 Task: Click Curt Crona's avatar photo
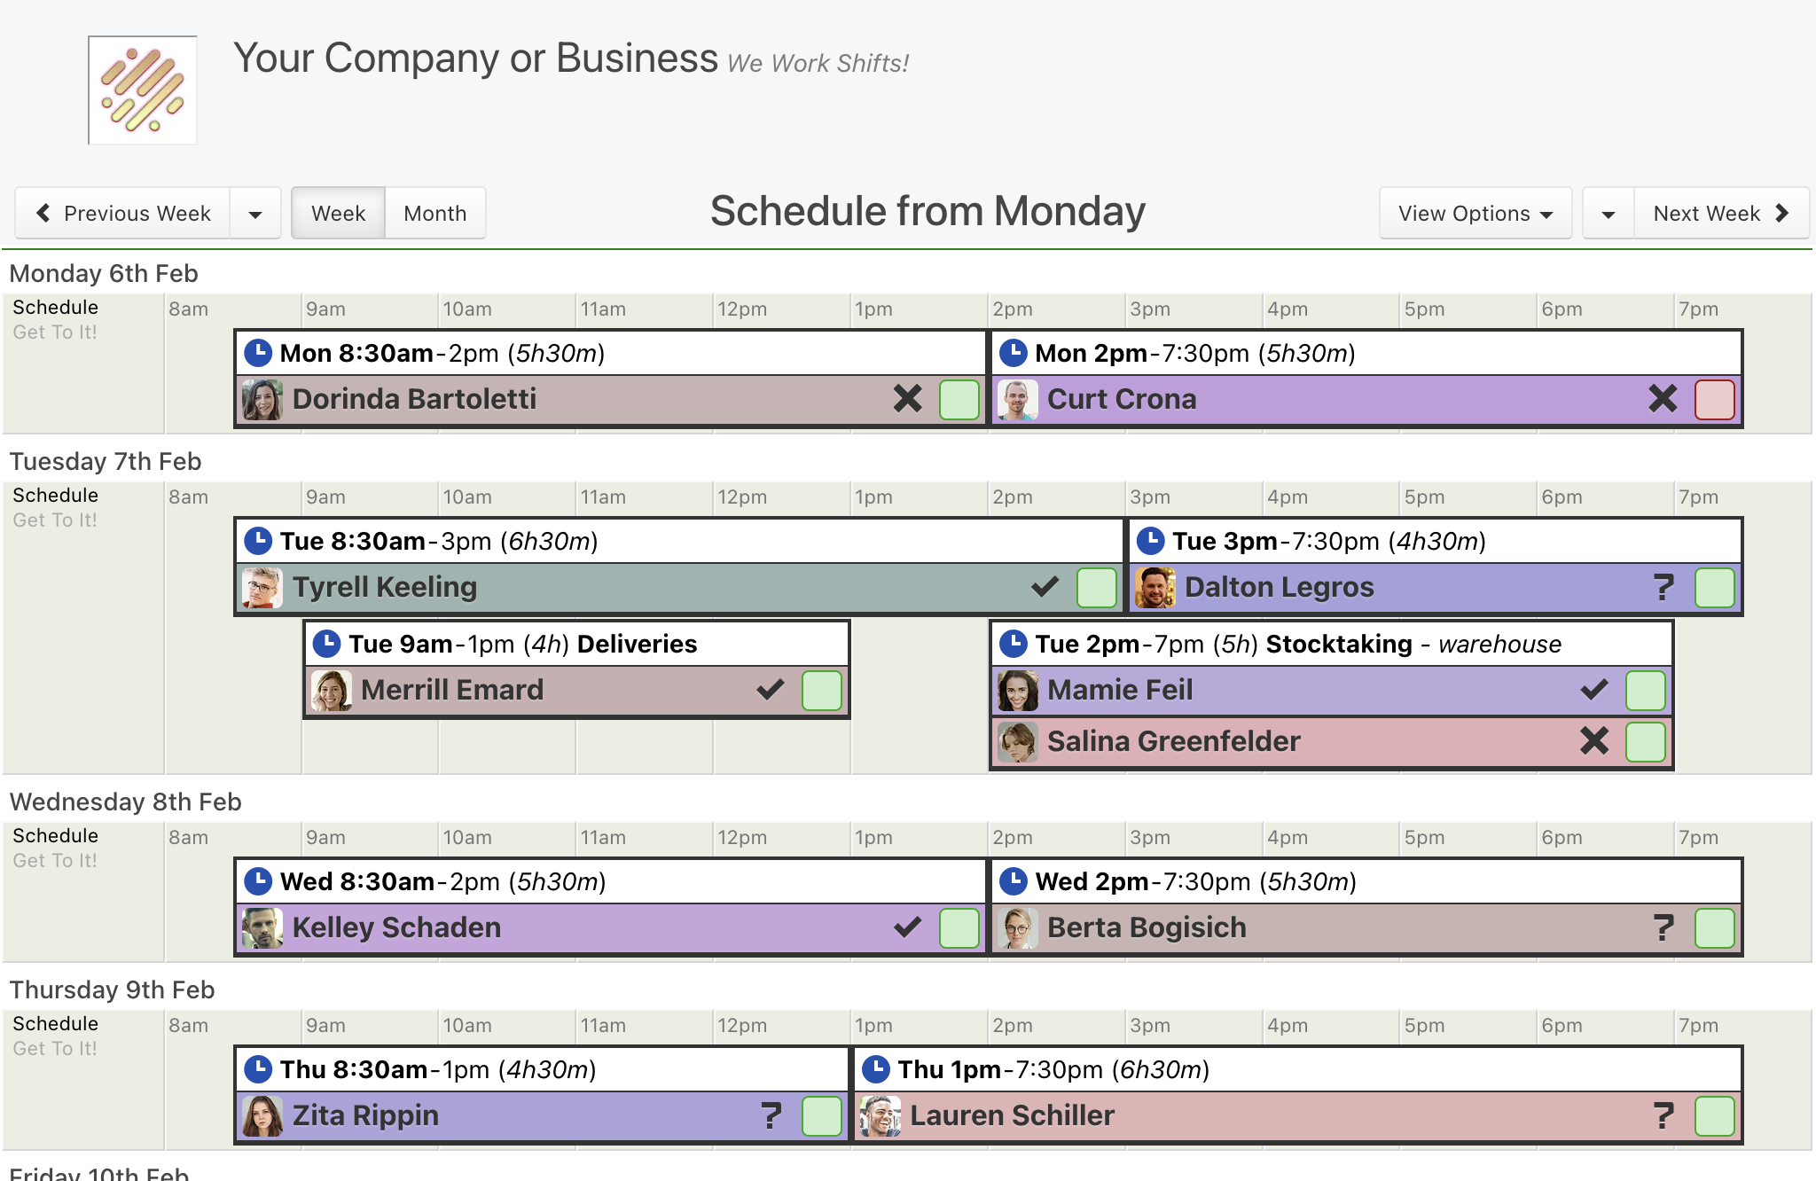(x=1018, y=400)
